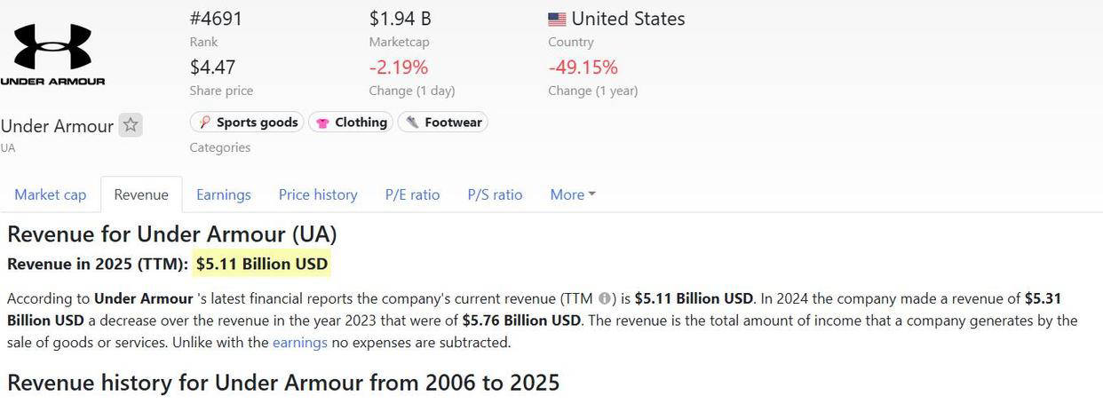Click the $1.94 B marketcap value
The height and width of the screenshot is (404, 1103).
click(400, 19)
